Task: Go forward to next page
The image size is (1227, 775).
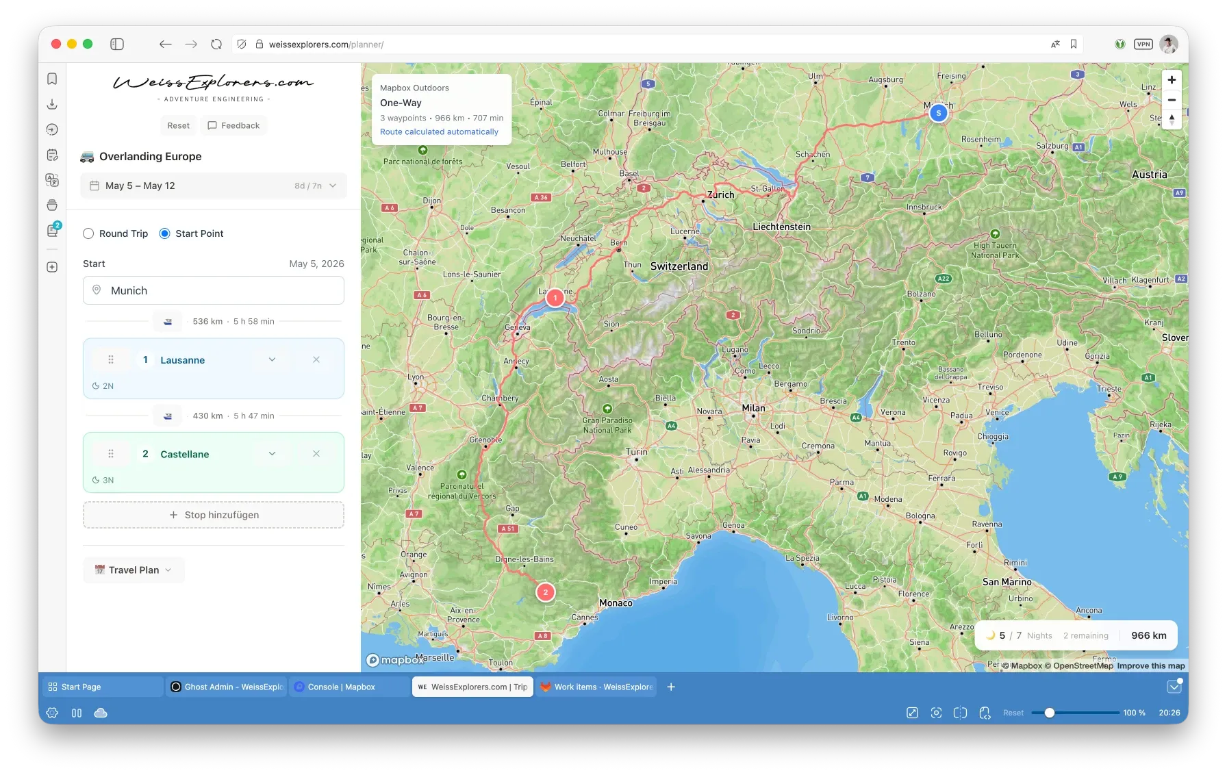Action: [x=191, y=44]
